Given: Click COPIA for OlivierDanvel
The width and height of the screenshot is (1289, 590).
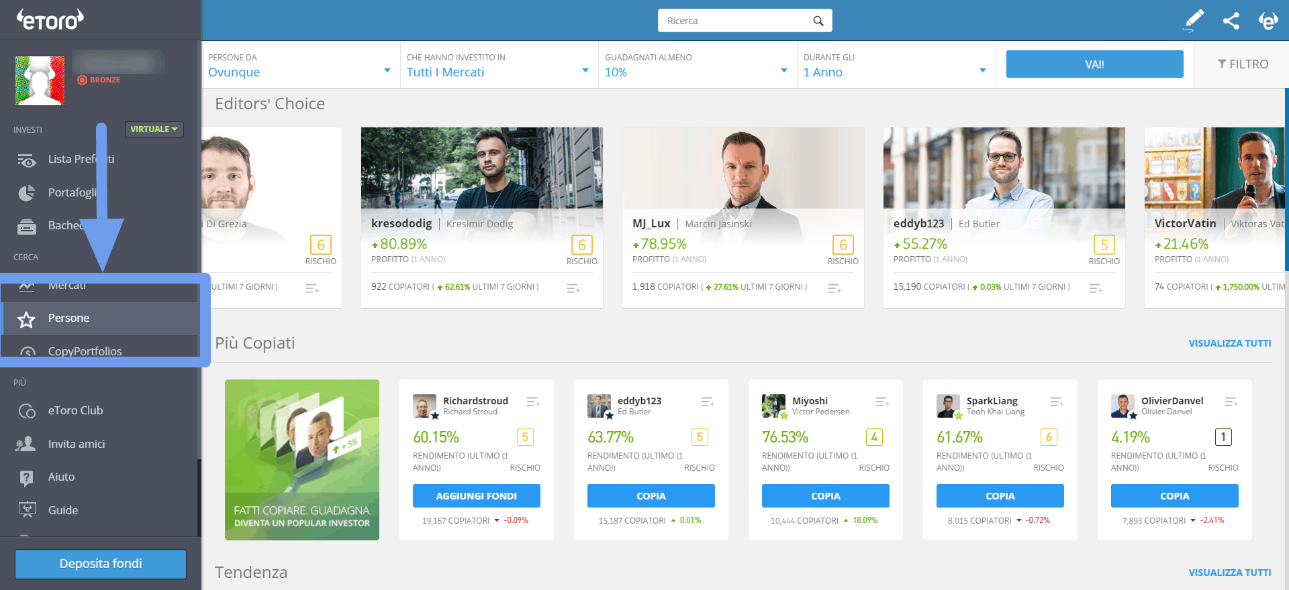Looking at the screenshot, I should tap(1175, 496).
